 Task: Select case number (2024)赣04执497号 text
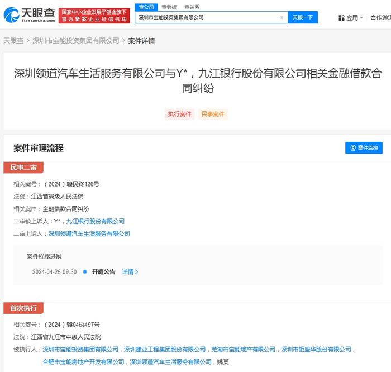click(72, 325)
